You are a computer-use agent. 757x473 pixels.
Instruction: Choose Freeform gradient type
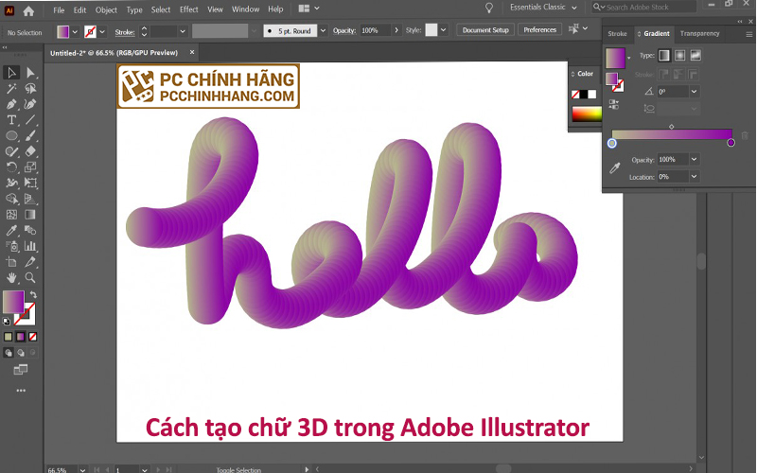coord(695,56)
